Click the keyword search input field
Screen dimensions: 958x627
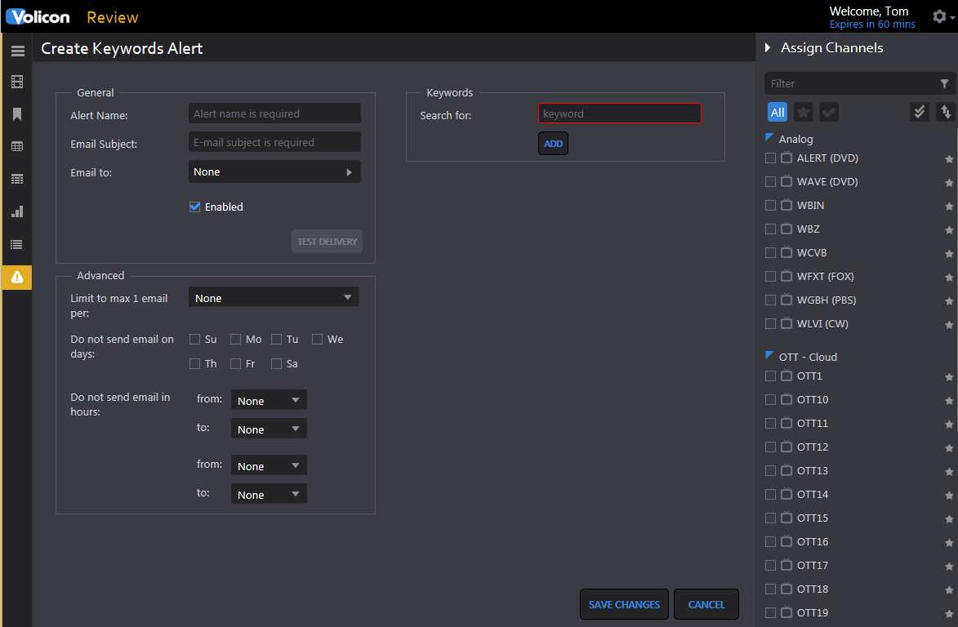click(620, 113)
